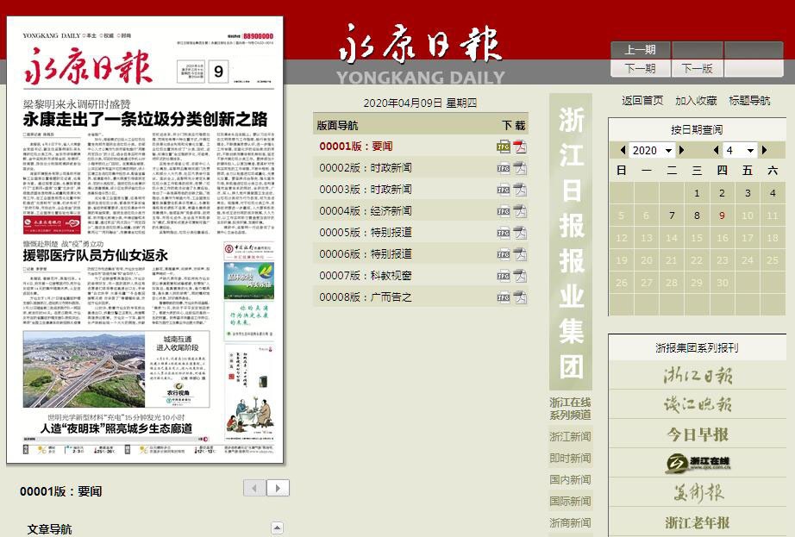Download PDF of page 00001 要闻
The width and height of the screenshot is (795, 537).
[520, 147]
